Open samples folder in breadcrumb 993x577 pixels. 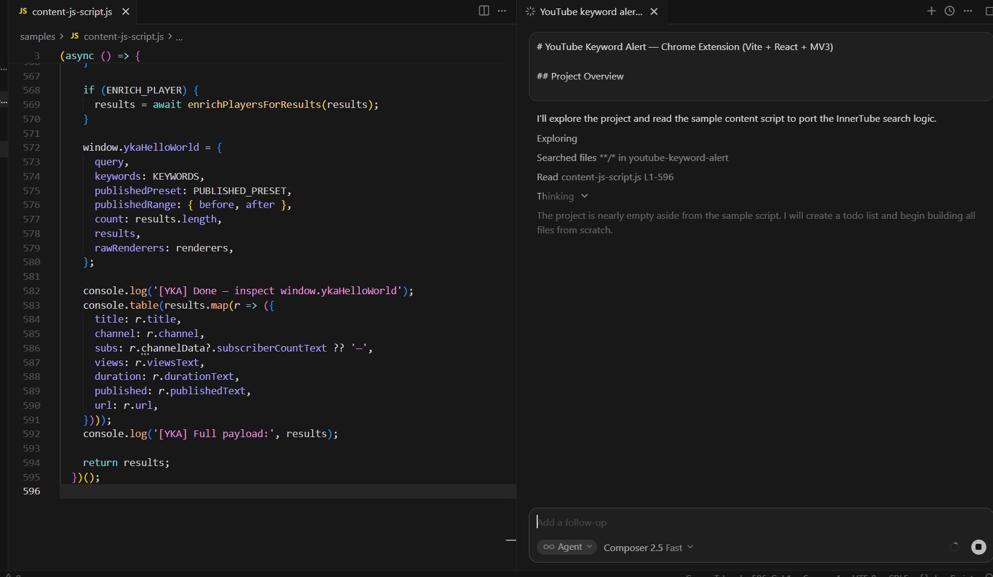[37, 37]
